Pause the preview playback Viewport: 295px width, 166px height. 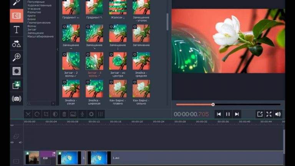228,114
